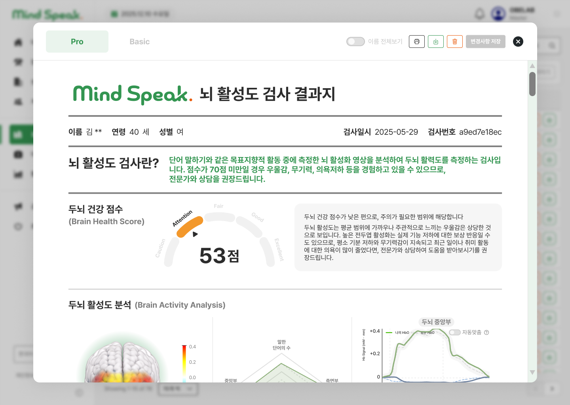Screen dimensions: 570x405
Task: Click the blurred notification bell icon in the header
Action: coord(479,14)
